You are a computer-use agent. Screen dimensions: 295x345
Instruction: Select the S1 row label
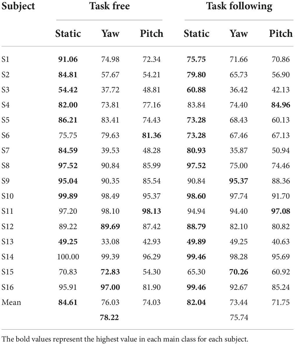click(6, 59)
